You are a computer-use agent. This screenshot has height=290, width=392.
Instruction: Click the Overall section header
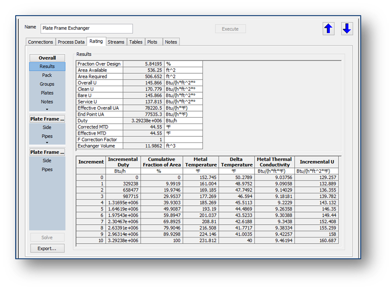pos(47,58)
